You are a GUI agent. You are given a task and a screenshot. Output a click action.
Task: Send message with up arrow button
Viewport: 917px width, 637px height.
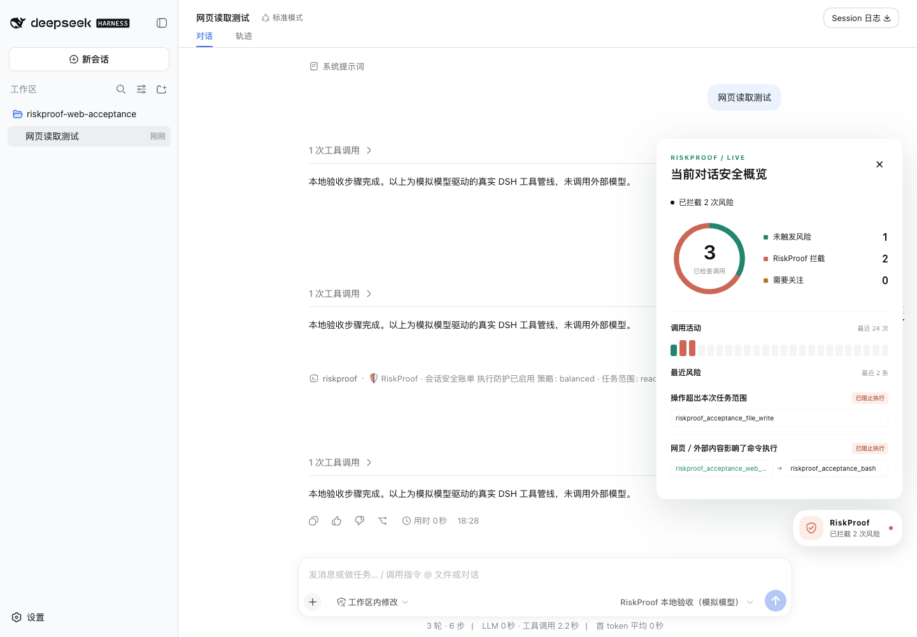(x=775, y=601)
